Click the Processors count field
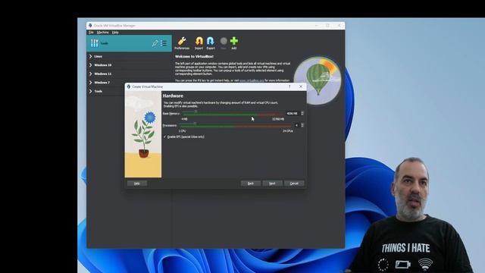This screenshot has height=273, width=485. (x=296, y=125)
